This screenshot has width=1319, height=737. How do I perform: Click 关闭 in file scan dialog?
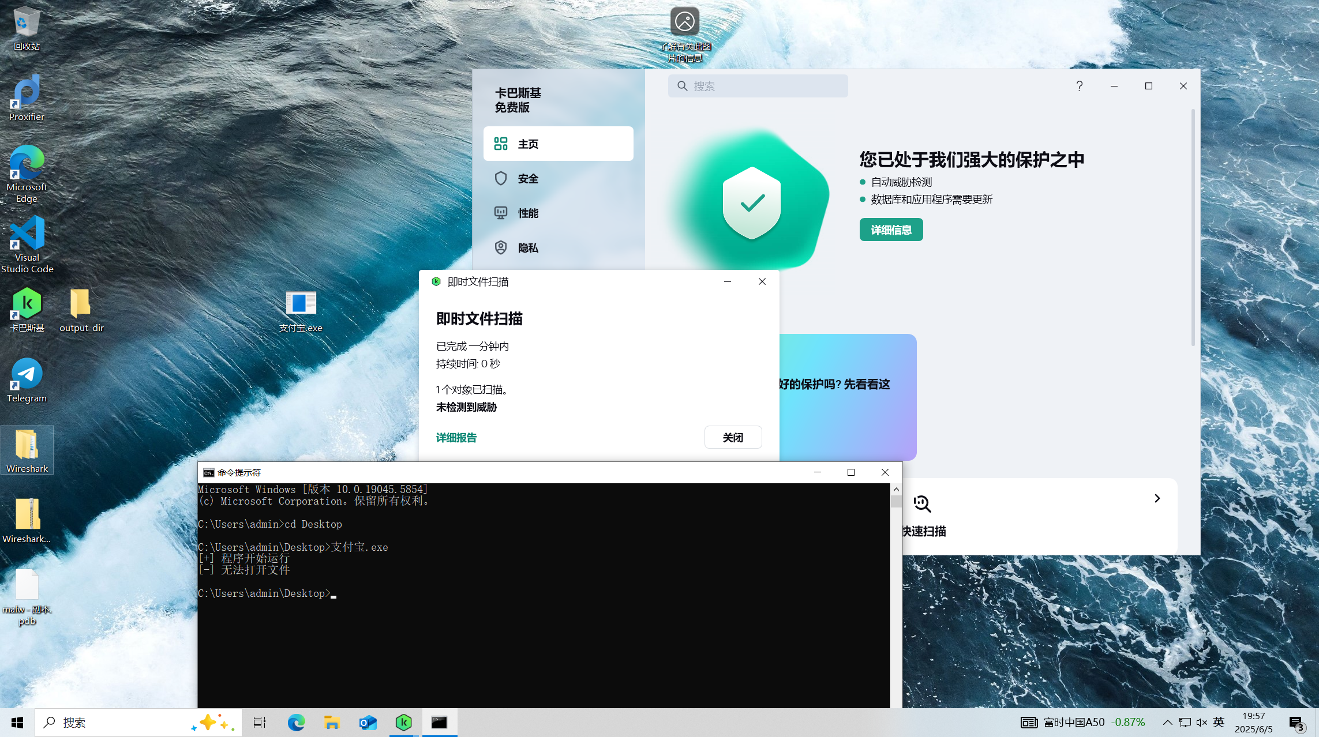pos(733,437)
